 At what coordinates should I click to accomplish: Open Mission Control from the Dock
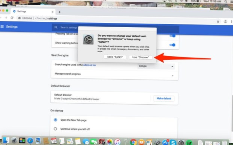[22, 141]
